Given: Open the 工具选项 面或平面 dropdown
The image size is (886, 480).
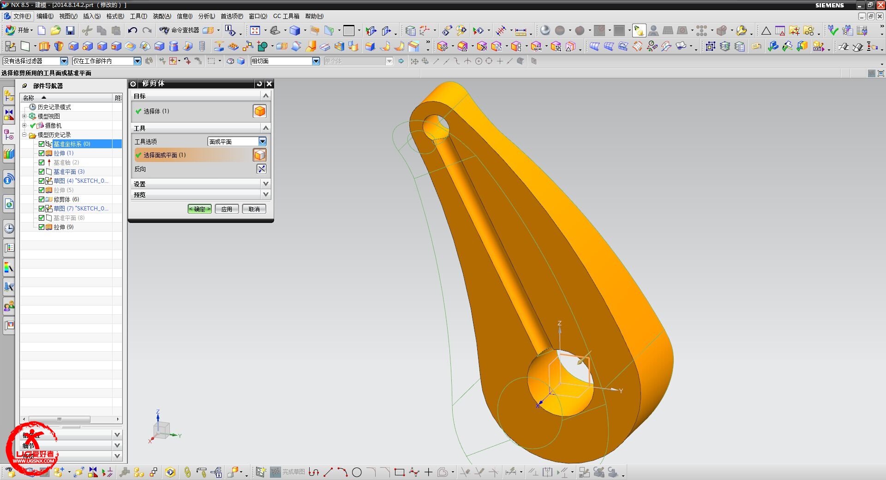Looking at the screenshot, I should pyautogui.click(x=237, y=142).
